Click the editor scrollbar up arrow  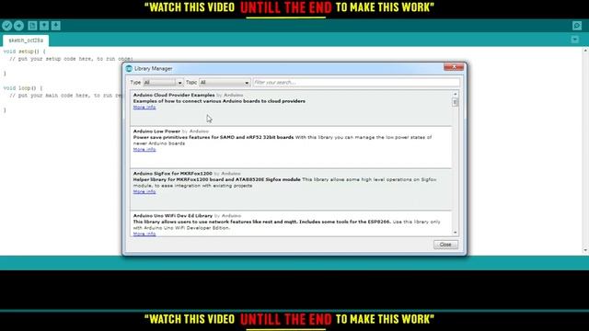(x=585, y=51)
